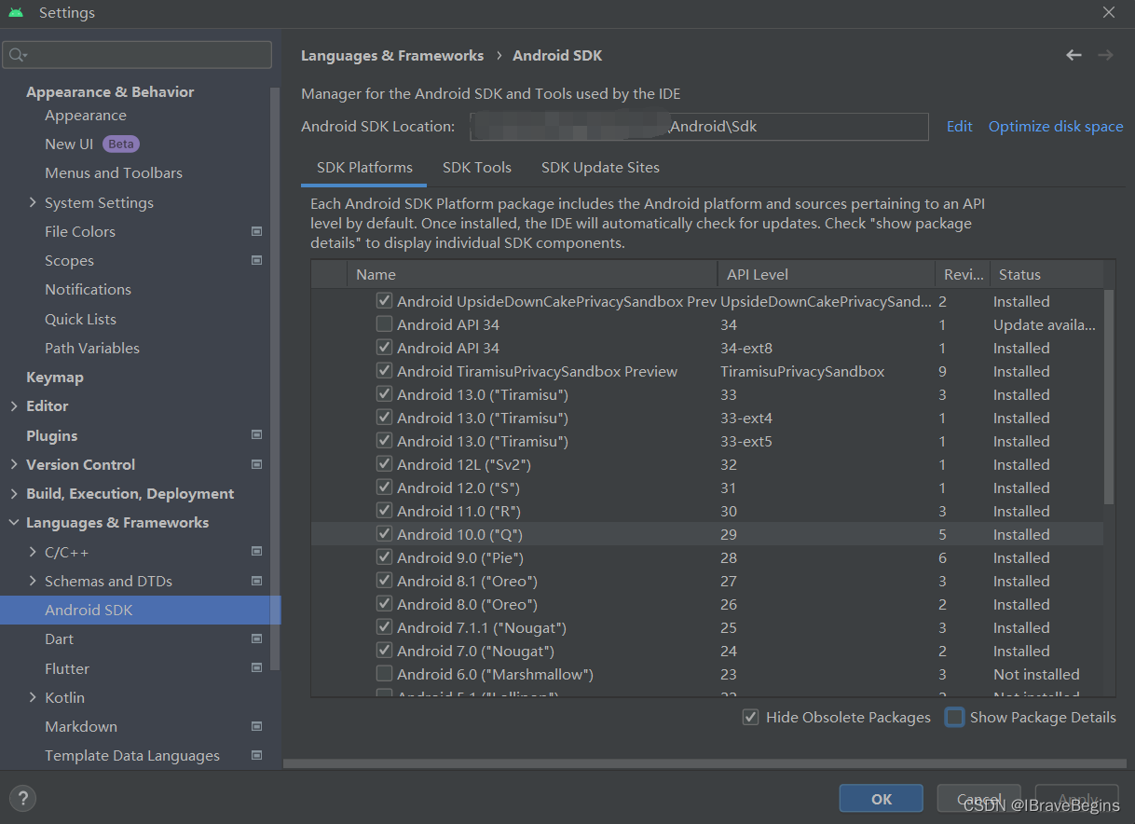Select the Keymap settings item
This screenshot has height=824, width=1135.
pyautogui.click(x=55, y=377)
